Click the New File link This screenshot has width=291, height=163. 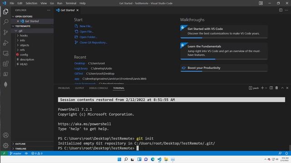coord(83,26)
